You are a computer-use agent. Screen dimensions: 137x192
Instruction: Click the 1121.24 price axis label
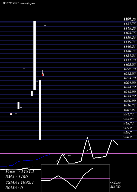click(x=130, y=56)
